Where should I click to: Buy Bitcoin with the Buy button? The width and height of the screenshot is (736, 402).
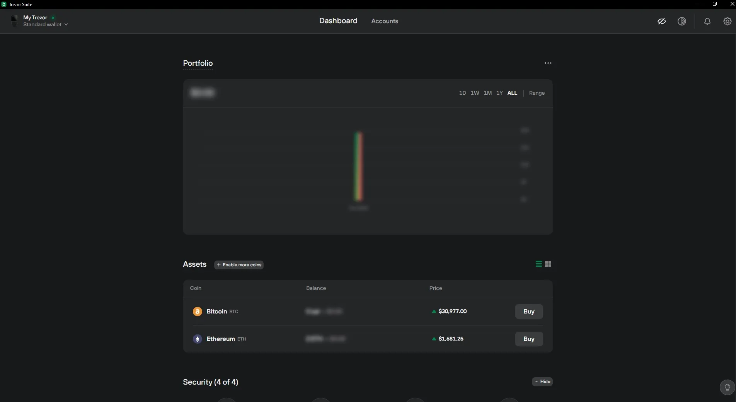point(529,312)
